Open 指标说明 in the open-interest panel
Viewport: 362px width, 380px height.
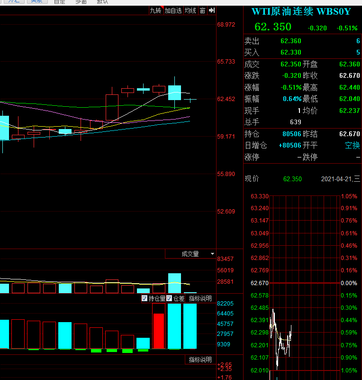[x=200, y=298]
